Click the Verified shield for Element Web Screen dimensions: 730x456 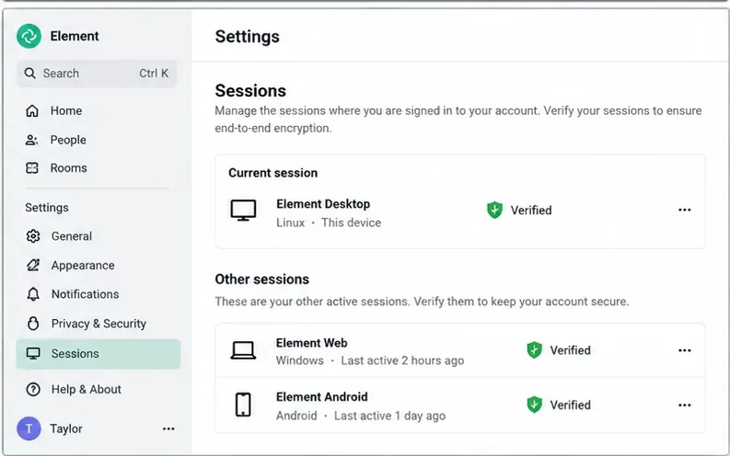(534, 350)
